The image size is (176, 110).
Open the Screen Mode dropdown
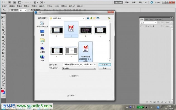point(42,2)
